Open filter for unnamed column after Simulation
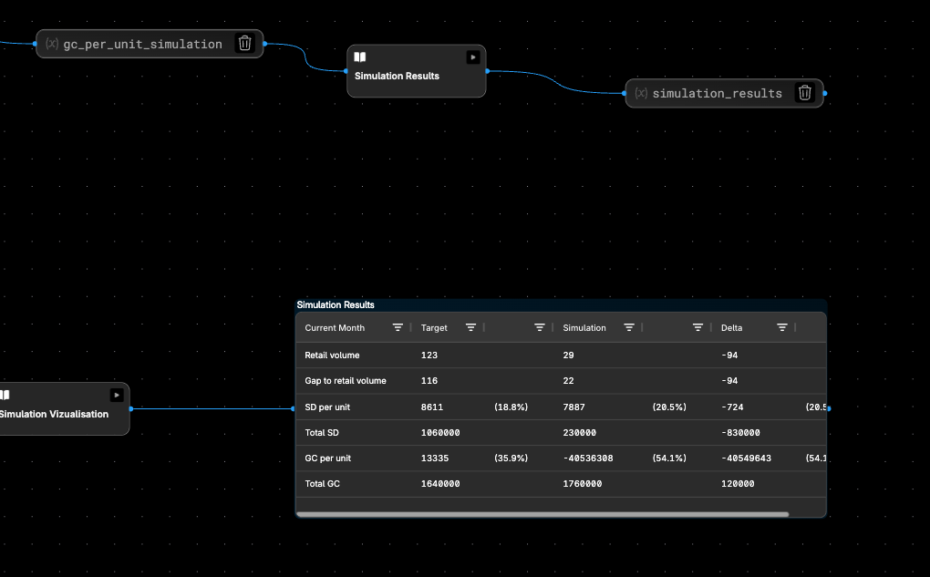This screenshot has height=577, width=930. coord(697,327)
